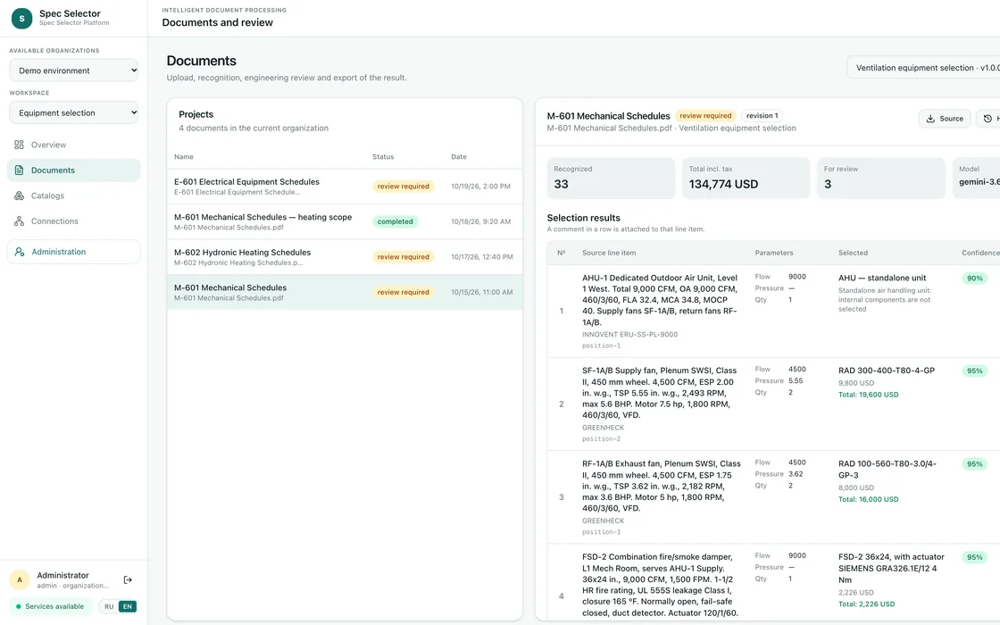Image resolution: width=1000 pixels, height=625 pixels.
Task: Open the Documents navigation item
Action: pyautogui.click(x=74, y=171)
